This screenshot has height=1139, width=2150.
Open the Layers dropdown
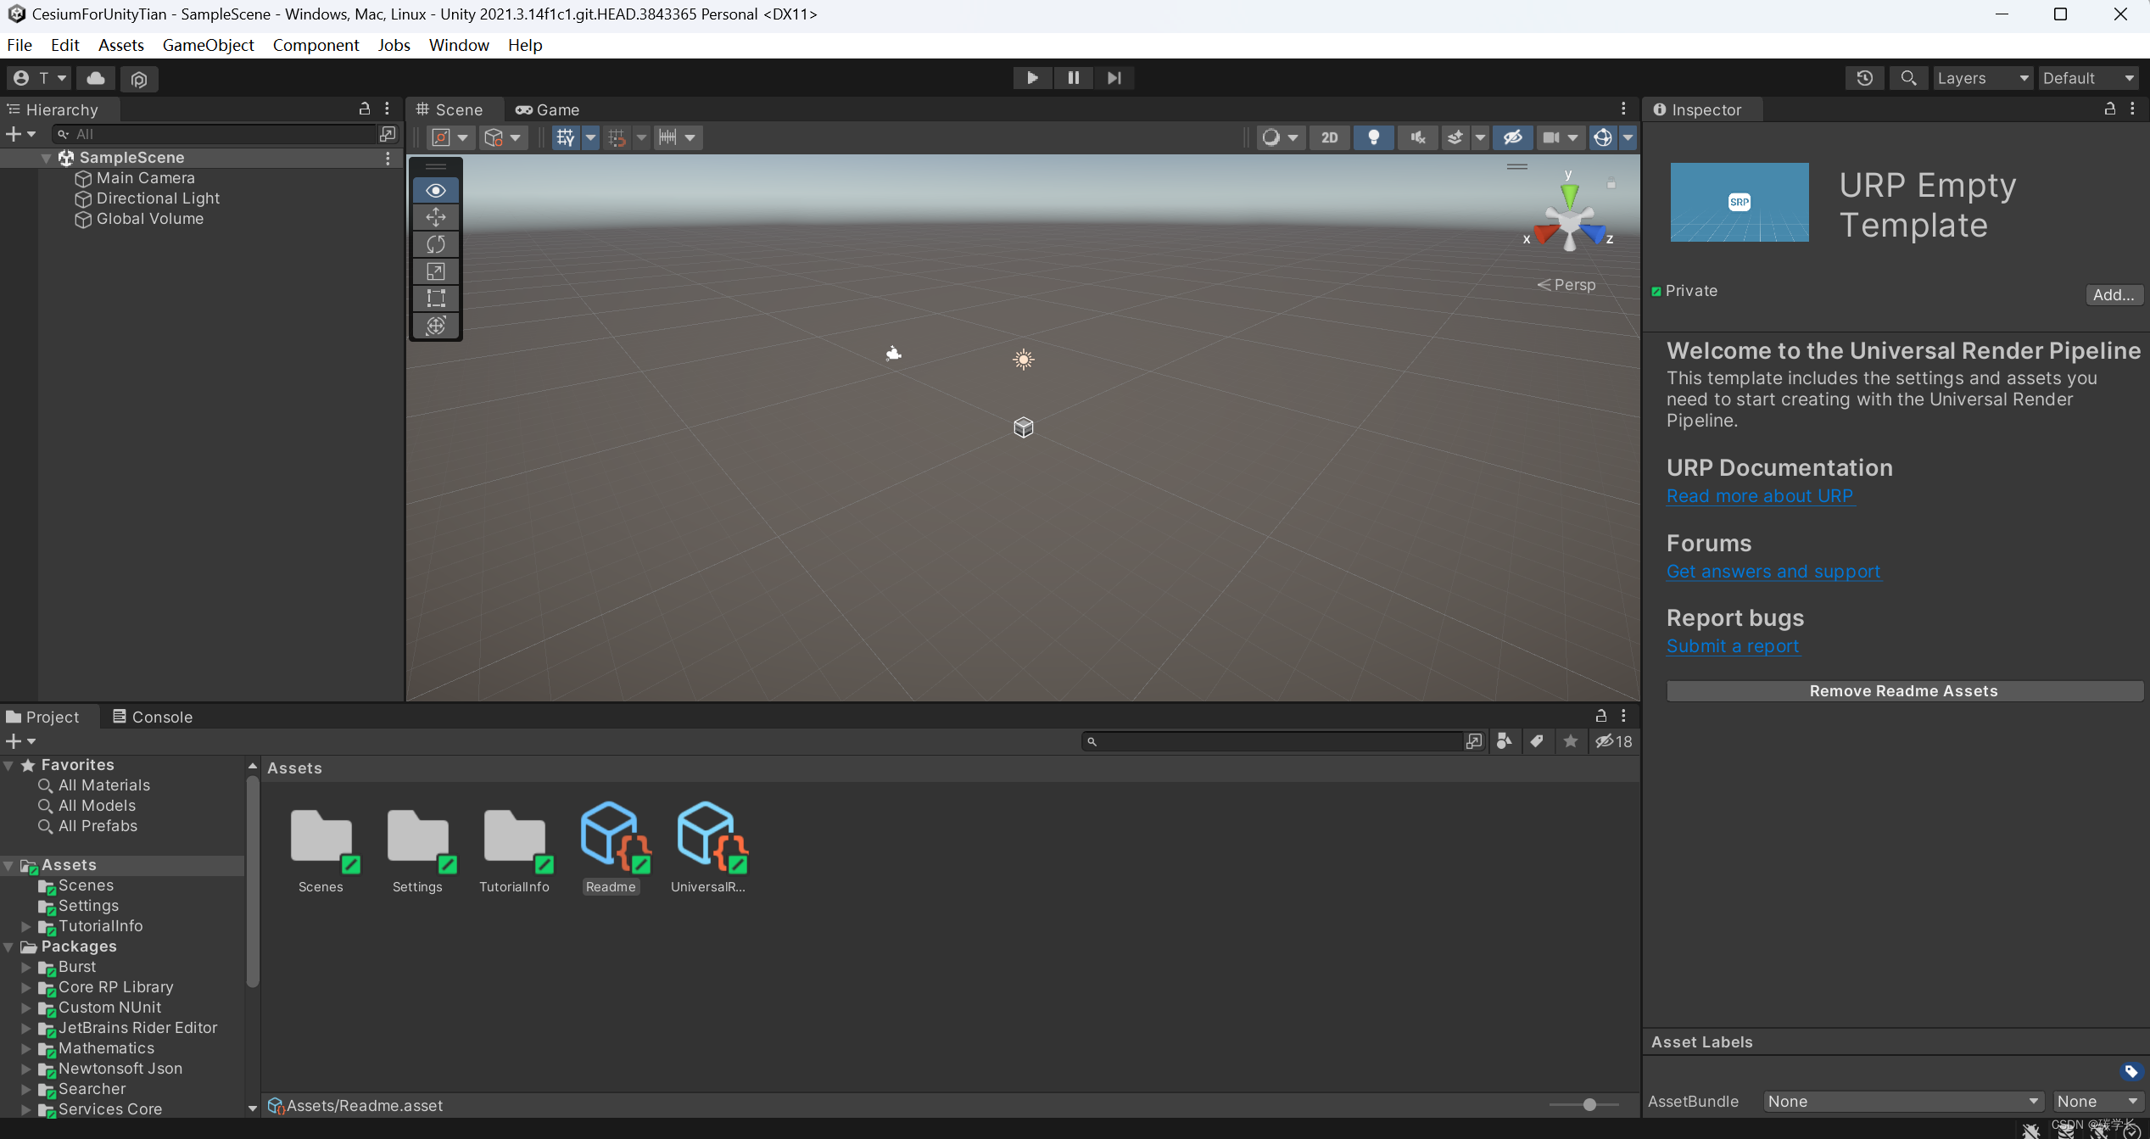1982,78
